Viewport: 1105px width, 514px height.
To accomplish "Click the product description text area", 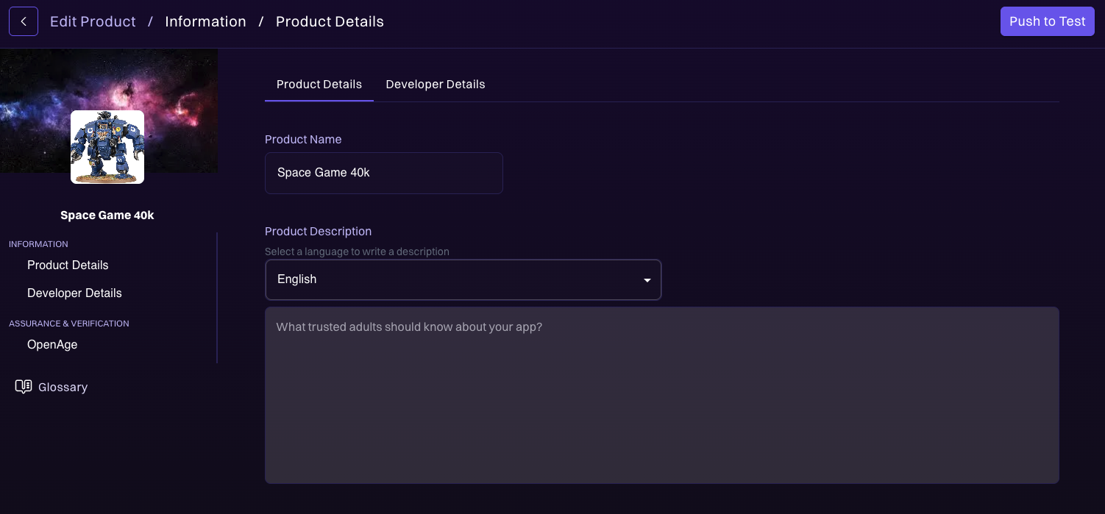I will tap(661, 395).
